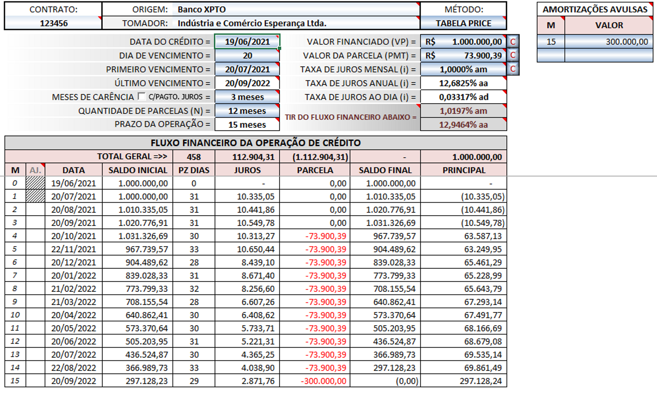Viewport: 657px width, 394px height.
Task: Click the hatched AJ. cell in row 1
Action: pyautogui.click(x=35, y=196)
